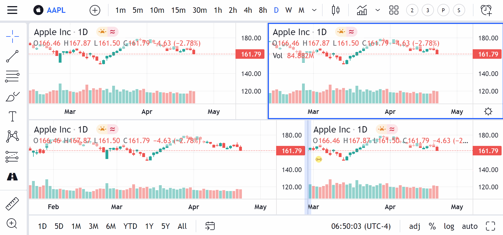Open the 06:50:03 (UTC-4) timezone menu

(361, 226)
